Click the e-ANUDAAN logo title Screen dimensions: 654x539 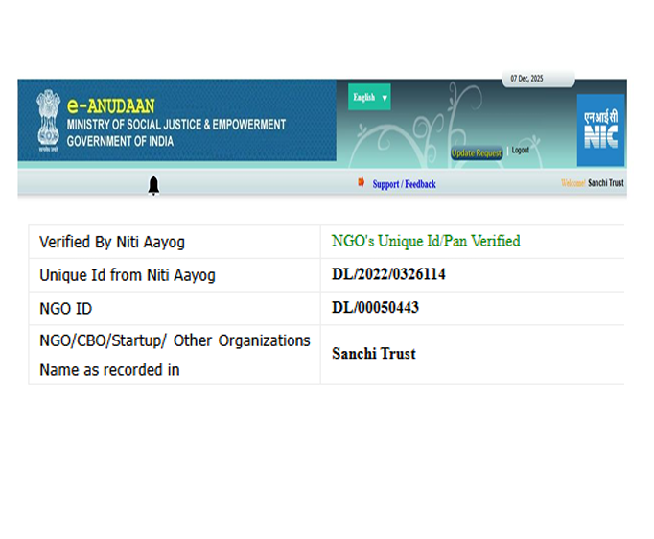tap(110, 105)
